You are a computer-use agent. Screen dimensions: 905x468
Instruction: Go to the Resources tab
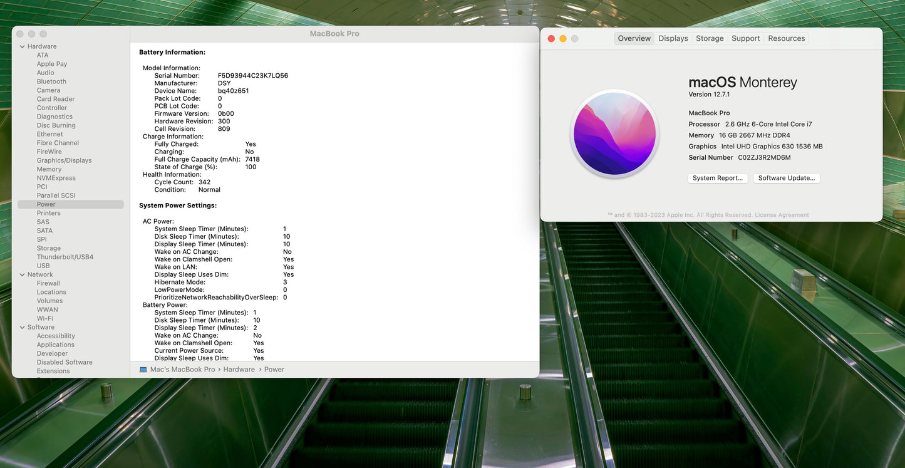coord(786,38)
